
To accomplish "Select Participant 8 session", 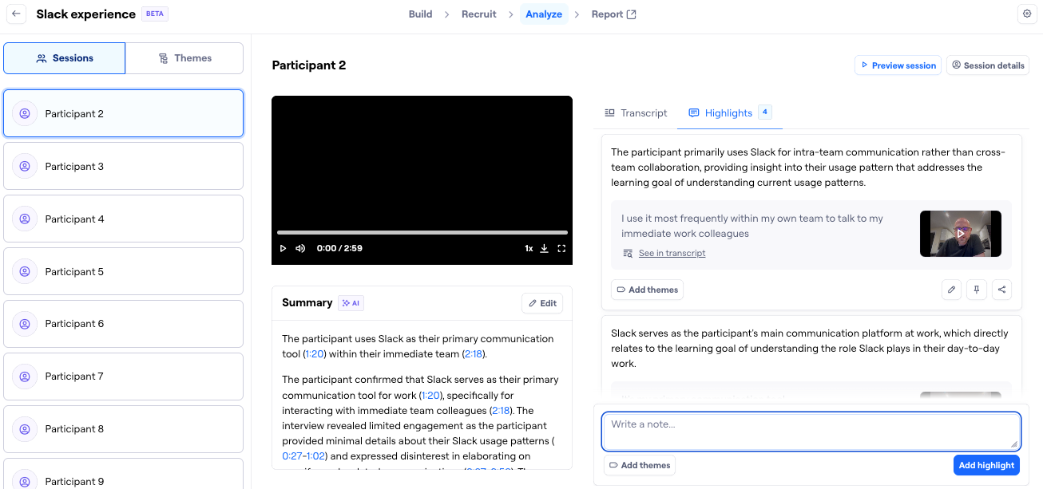I will (123, 429).
